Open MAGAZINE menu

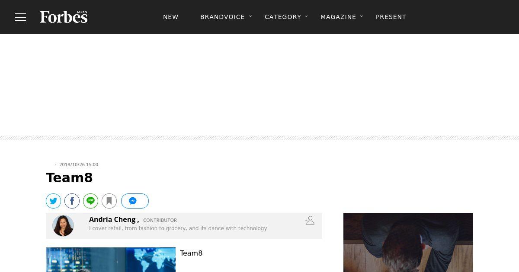[338, 17]
